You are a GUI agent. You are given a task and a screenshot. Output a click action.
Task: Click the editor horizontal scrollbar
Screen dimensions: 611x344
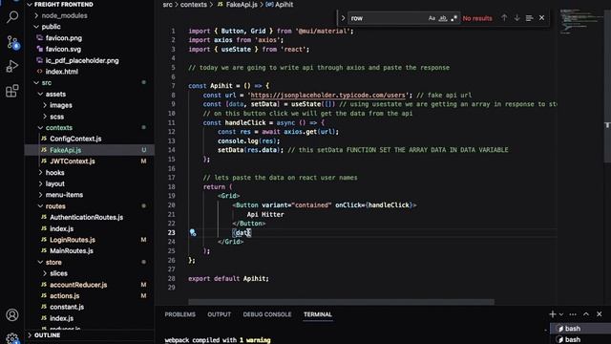coord(342,302)
